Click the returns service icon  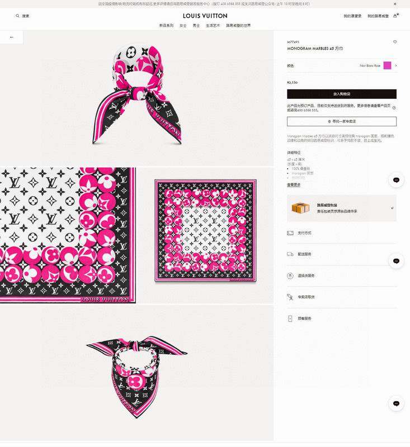pos(290,275)
